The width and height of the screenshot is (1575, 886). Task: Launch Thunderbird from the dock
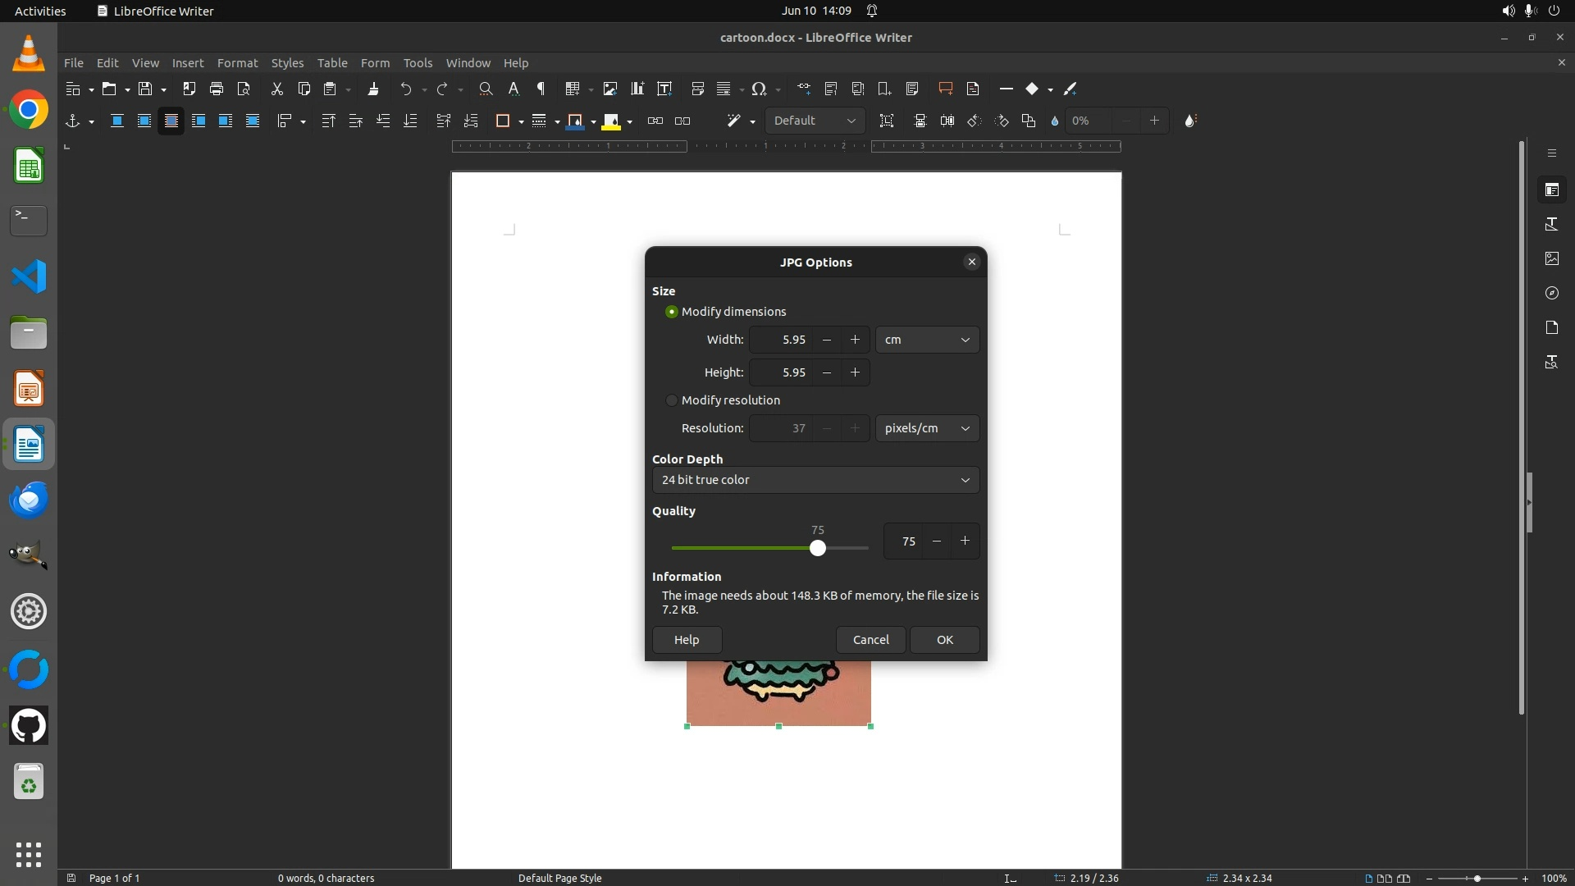(29, 500)
